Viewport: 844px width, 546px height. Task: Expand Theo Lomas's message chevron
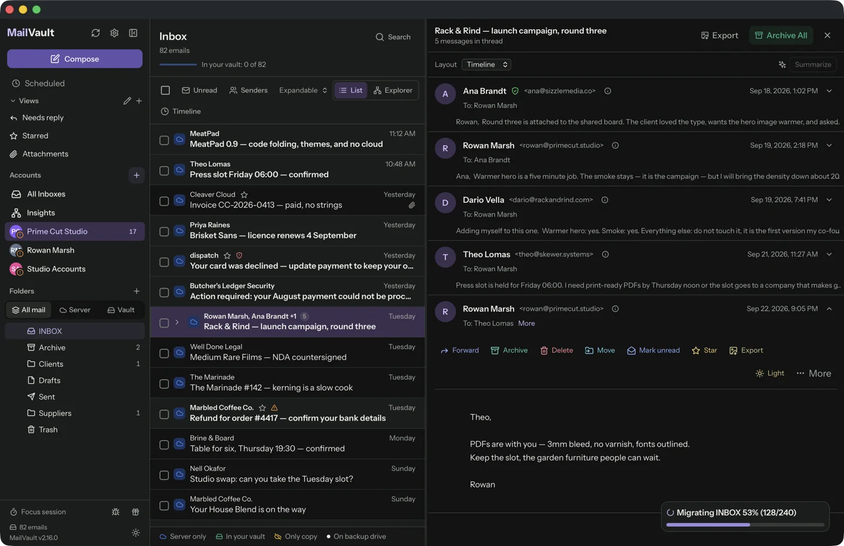tap(829, 254)
